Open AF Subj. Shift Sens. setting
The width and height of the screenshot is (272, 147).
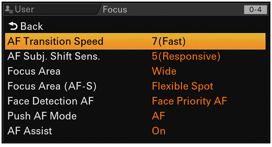tap(54, 56)
